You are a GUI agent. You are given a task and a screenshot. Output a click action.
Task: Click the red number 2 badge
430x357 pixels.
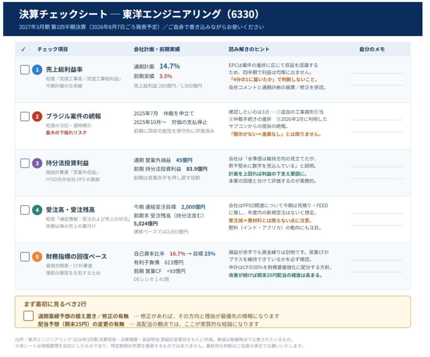[x=37, y=116]
